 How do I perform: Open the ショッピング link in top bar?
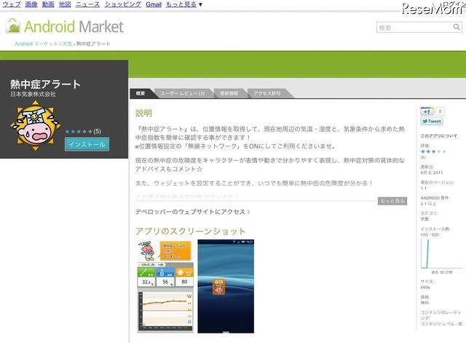[x=123, y=4]
